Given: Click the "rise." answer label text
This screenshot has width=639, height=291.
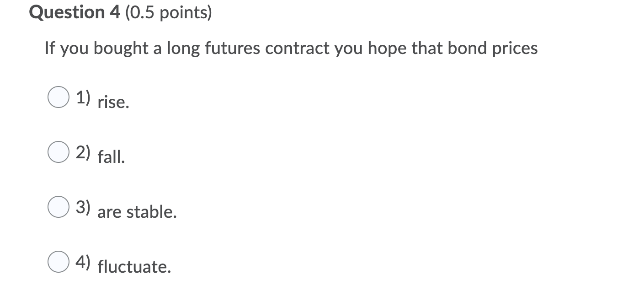Looking at the screenshot, I should point(113,102).
